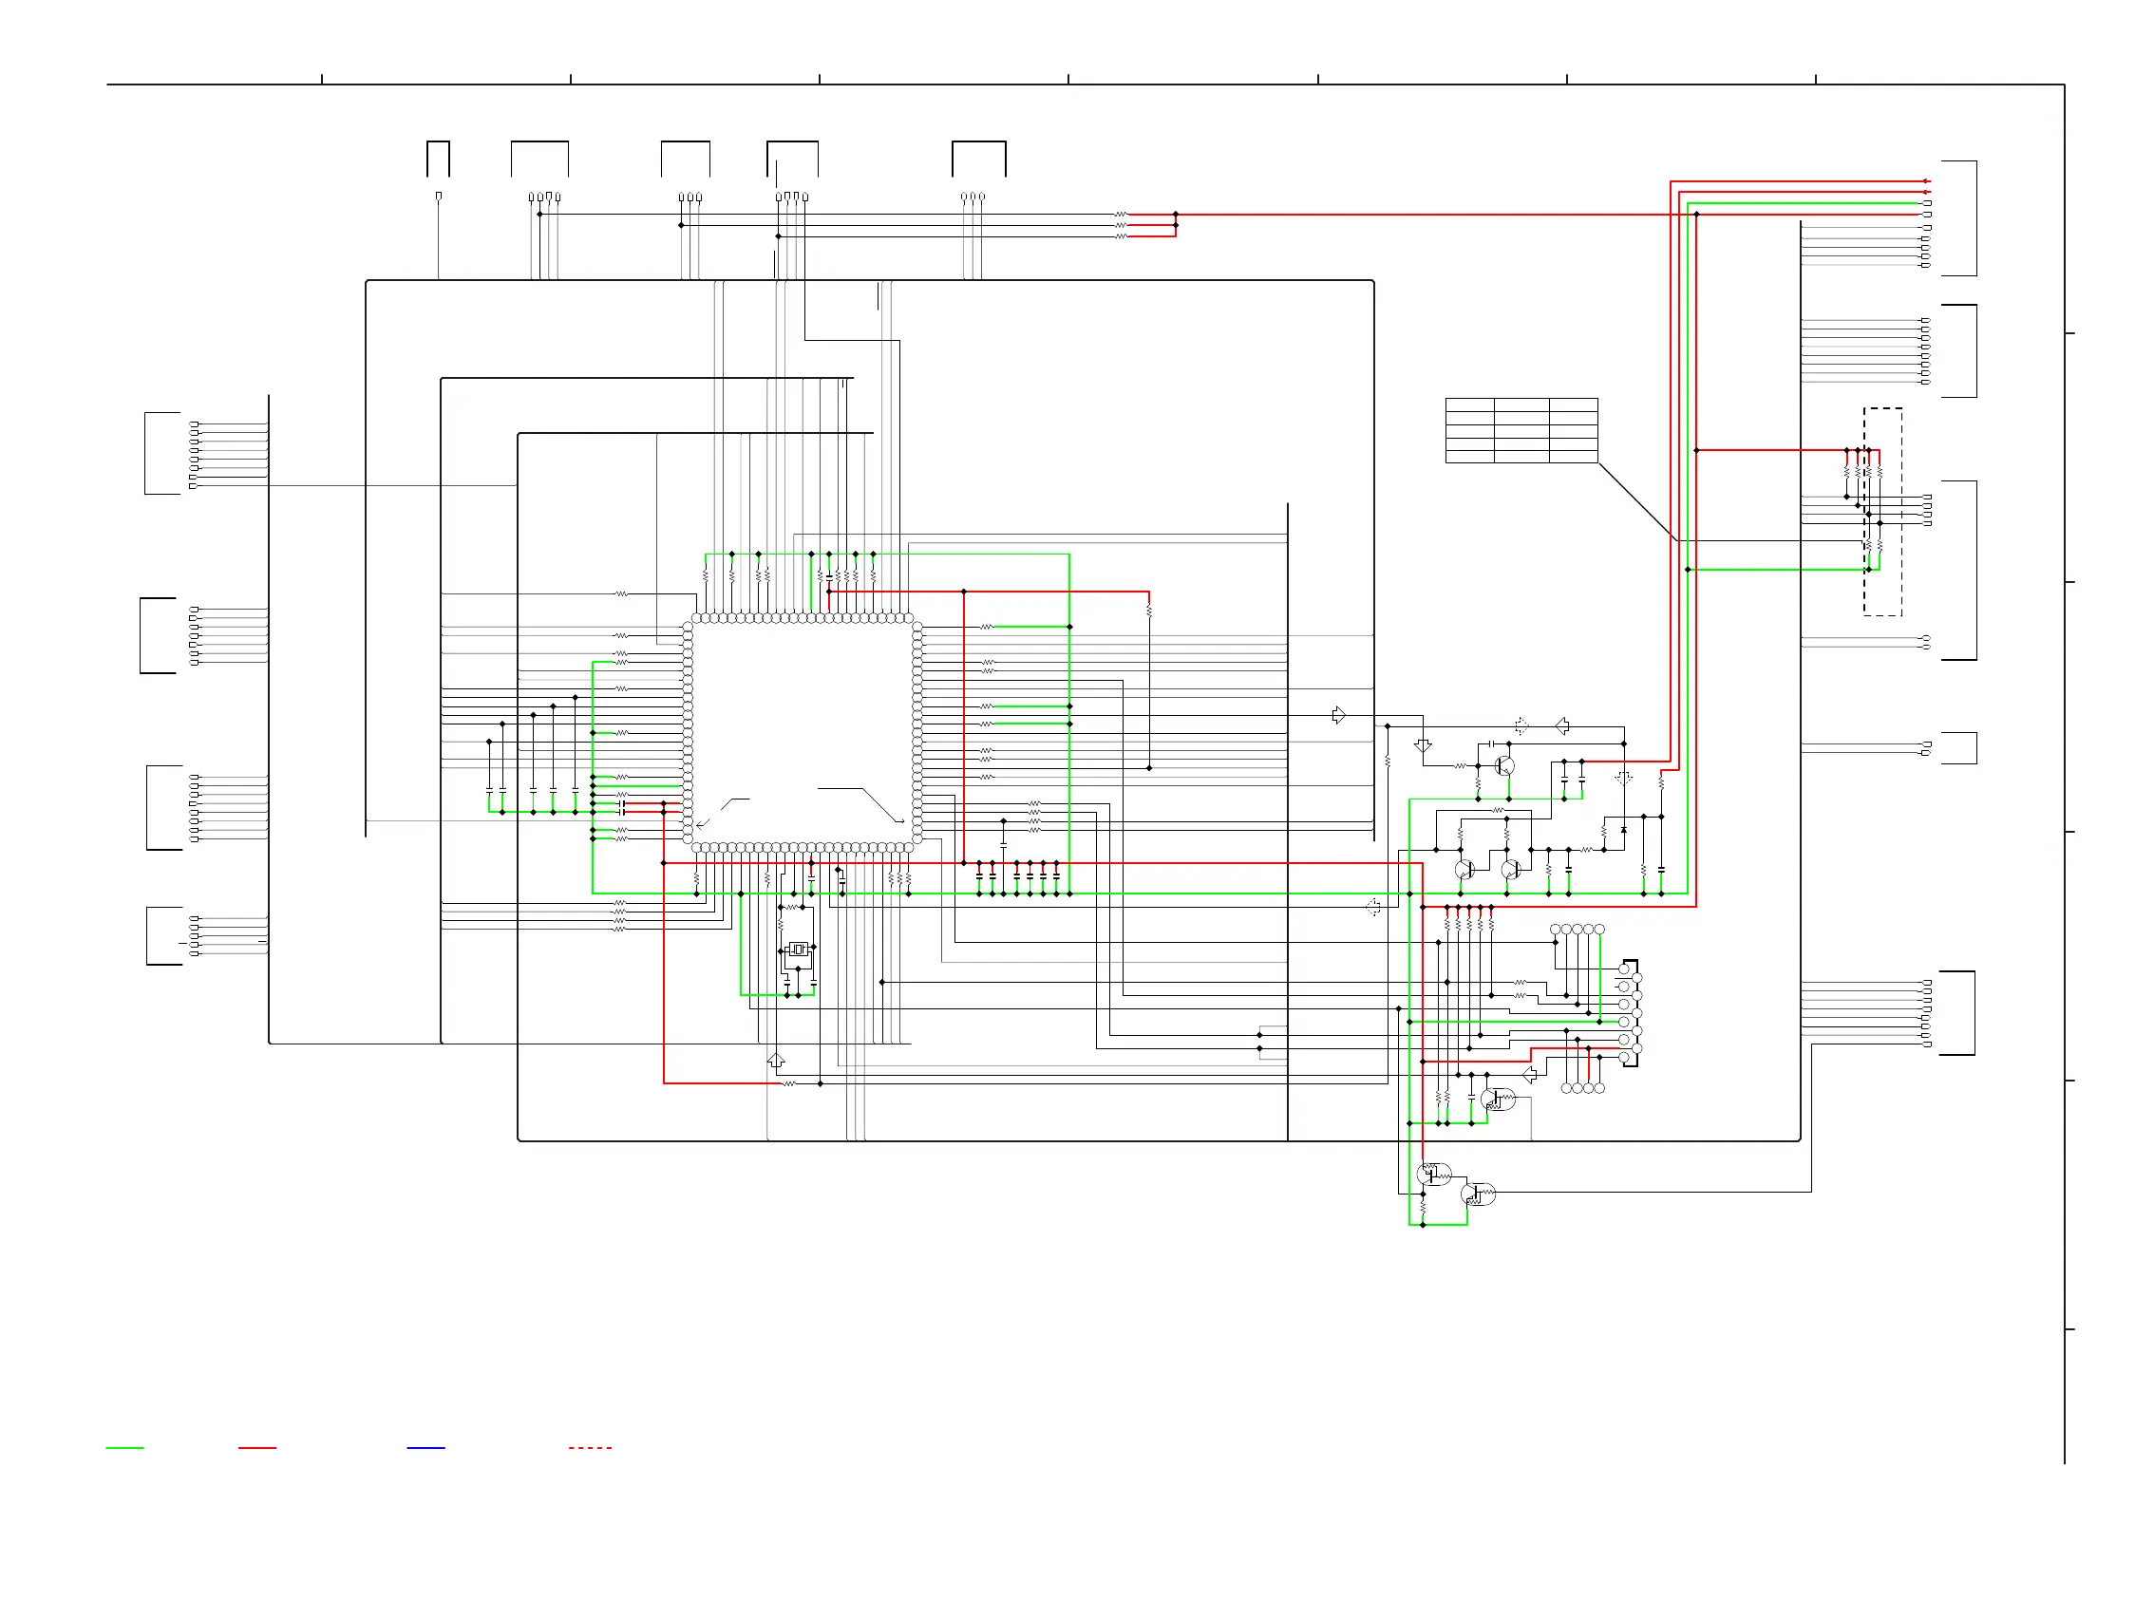Screen dimensions: 2154x1599
Task: Click the solid right-pointing arrow marker
Action: coord(1339,715)
